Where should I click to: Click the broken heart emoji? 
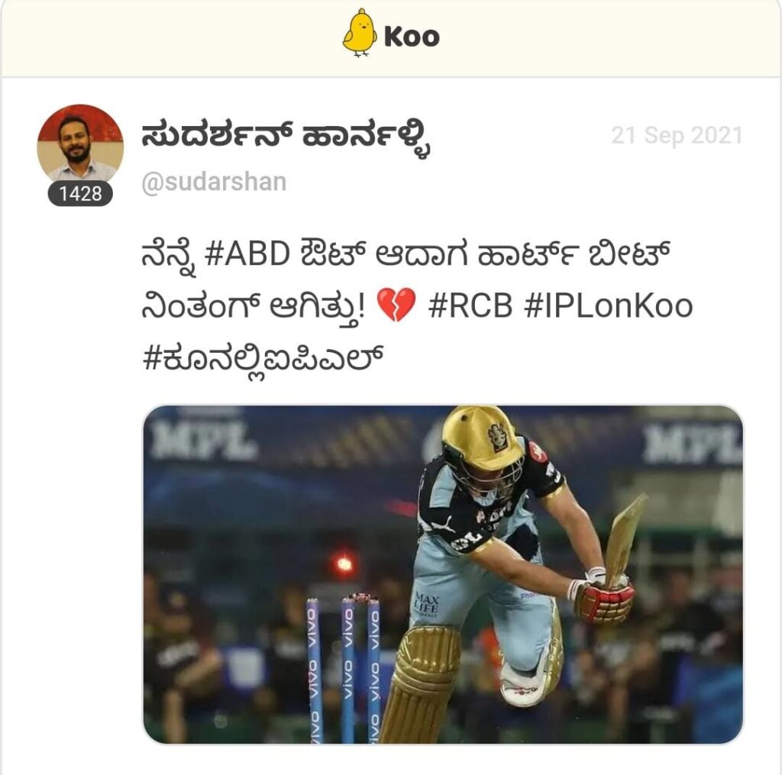tap(396, 304)
